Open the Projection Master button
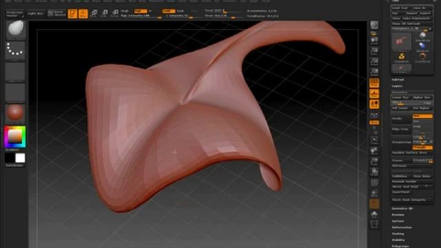 pos(15,14)
